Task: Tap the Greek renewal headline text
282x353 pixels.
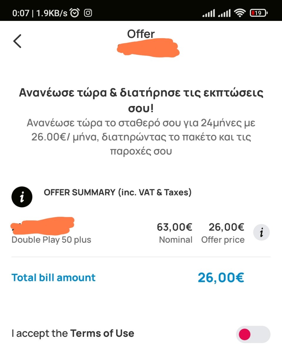Action: [x=141, y=100]
